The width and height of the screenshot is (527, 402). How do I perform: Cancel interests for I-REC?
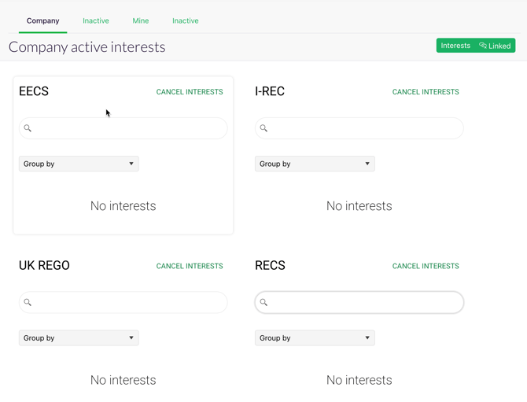coord(426,92)
